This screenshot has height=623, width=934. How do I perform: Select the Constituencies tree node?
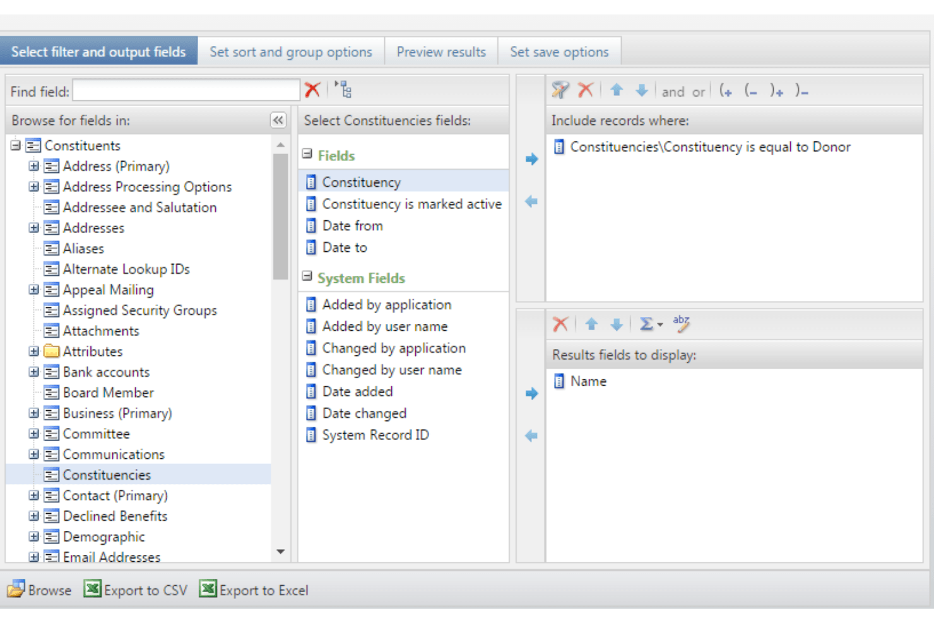(107, 475)
